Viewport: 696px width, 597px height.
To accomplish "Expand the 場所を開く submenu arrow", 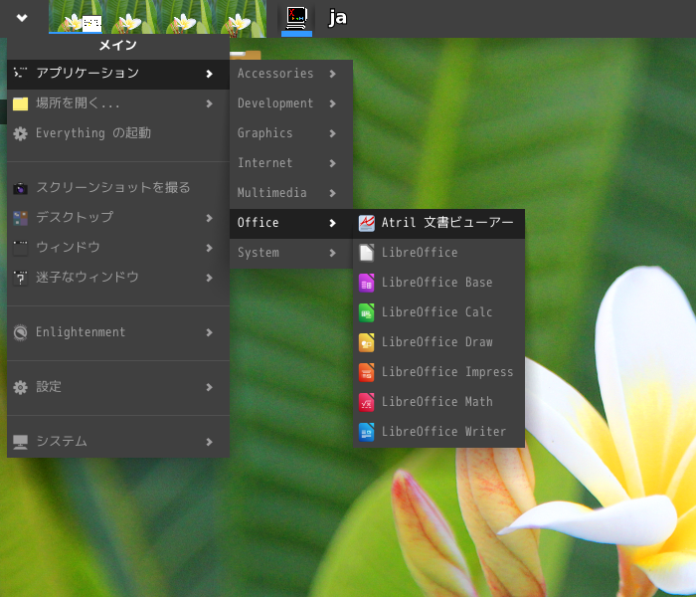I will 209,103.
